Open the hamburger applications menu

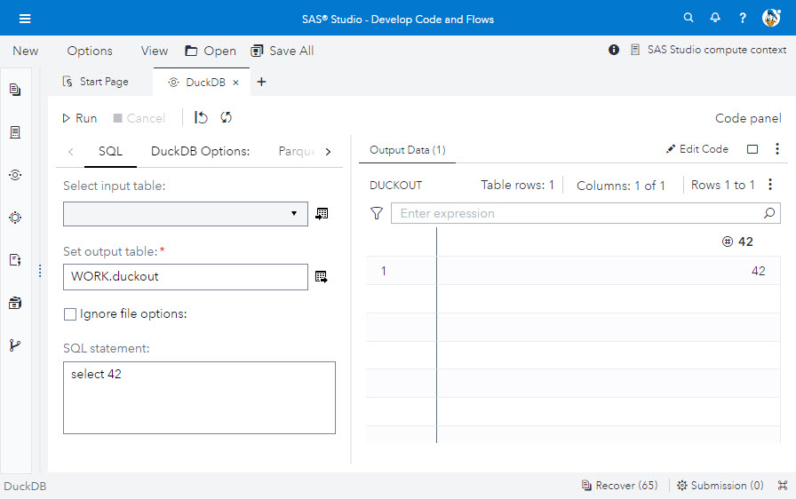[25, 19]
